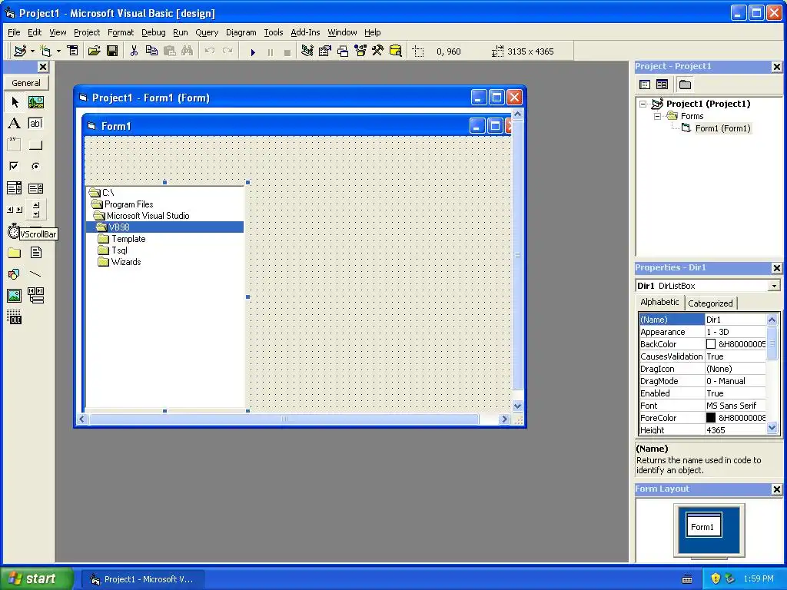Select the Pointer tool in the toolbox

tap(15, 102)
